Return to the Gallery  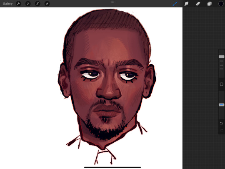7,4
